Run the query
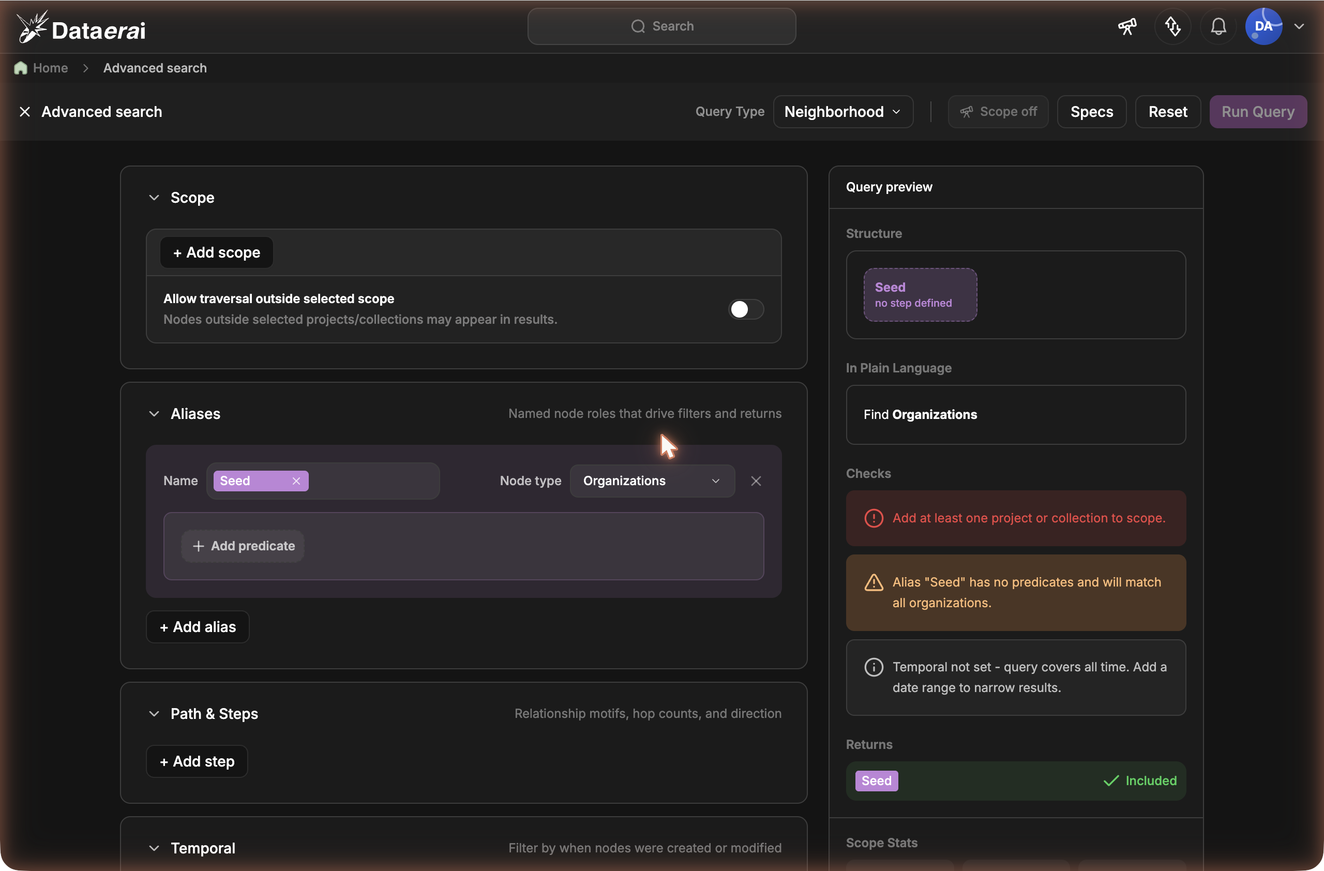 [x=1258, y=112]
